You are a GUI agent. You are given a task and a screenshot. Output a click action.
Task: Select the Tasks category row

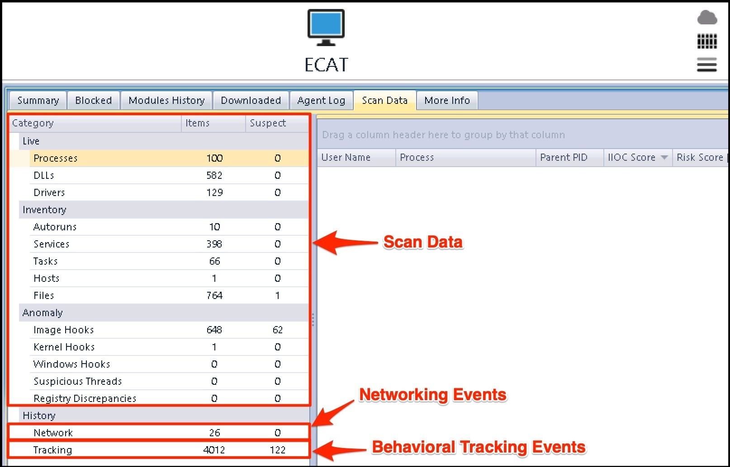169,261
